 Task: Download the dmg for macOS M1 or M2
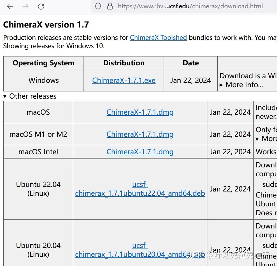pos(140,134)
